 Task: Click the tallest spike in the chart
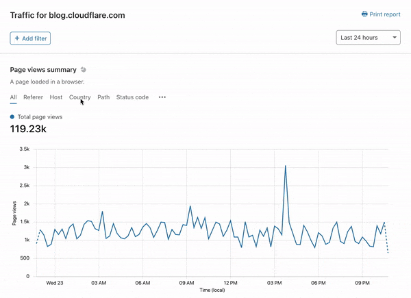click(x=285, y=166)
